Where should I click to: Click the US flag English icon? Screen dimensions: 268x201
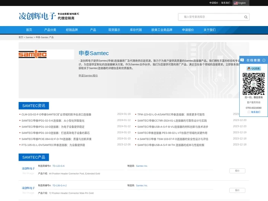point(236,3)
